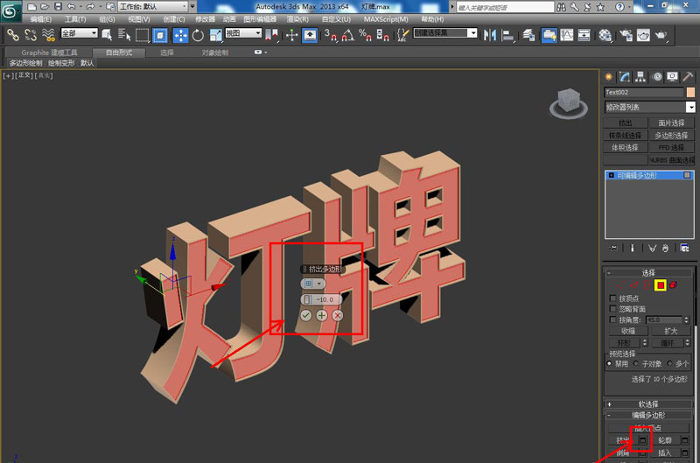Image resolution: width=700 pixels, height=463 pixels.
Task: Open the Select by Name list icon
Action: coord(124,35)
